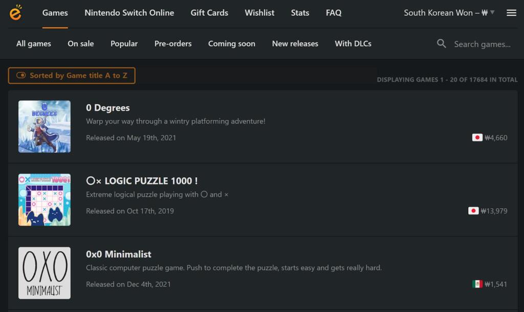Toggle Sorted by Game title A to Z
524x312 pixels.
click(72, 76)
